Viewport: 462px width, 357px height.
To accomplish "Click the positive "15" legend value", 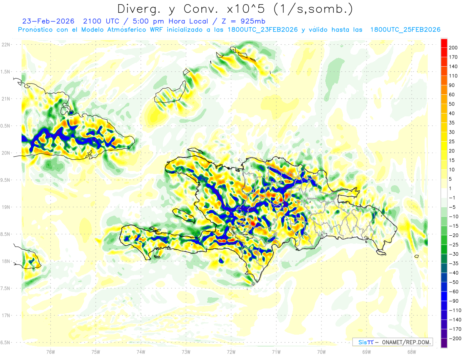I will click(452, 160).
